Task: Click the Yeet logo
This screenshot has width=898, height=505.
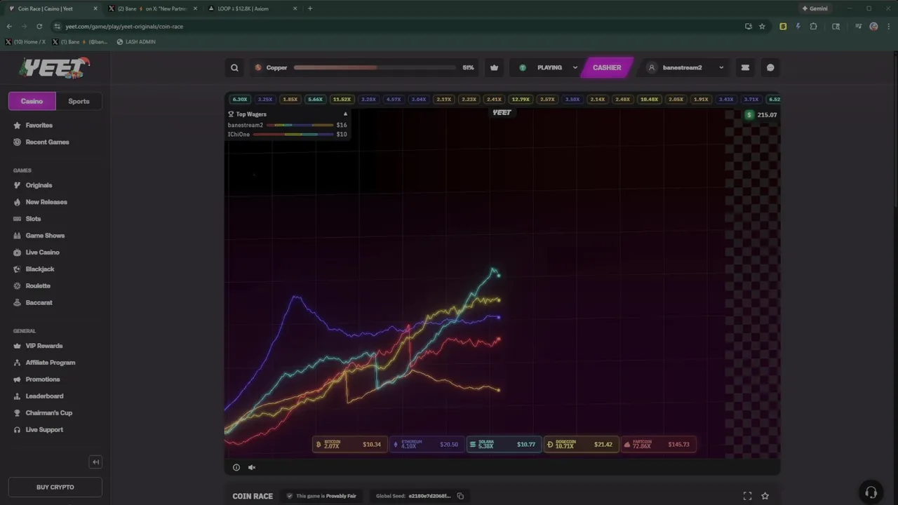Action: (x=55, y=68)
